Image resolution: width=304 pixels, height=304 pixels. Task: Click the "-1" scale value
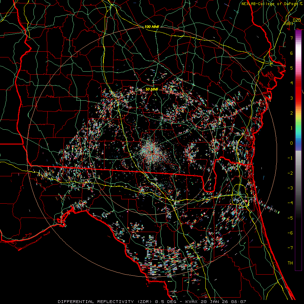[x=290, y=158]
